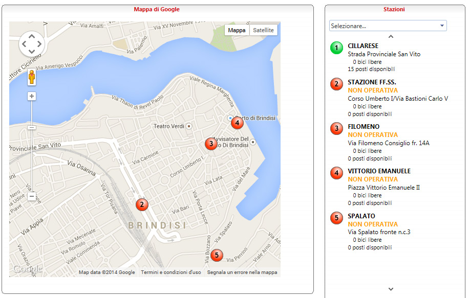Select the FILOMENO station name
The width and height of the screenshot is (469, 298).
tap(364, 127)
